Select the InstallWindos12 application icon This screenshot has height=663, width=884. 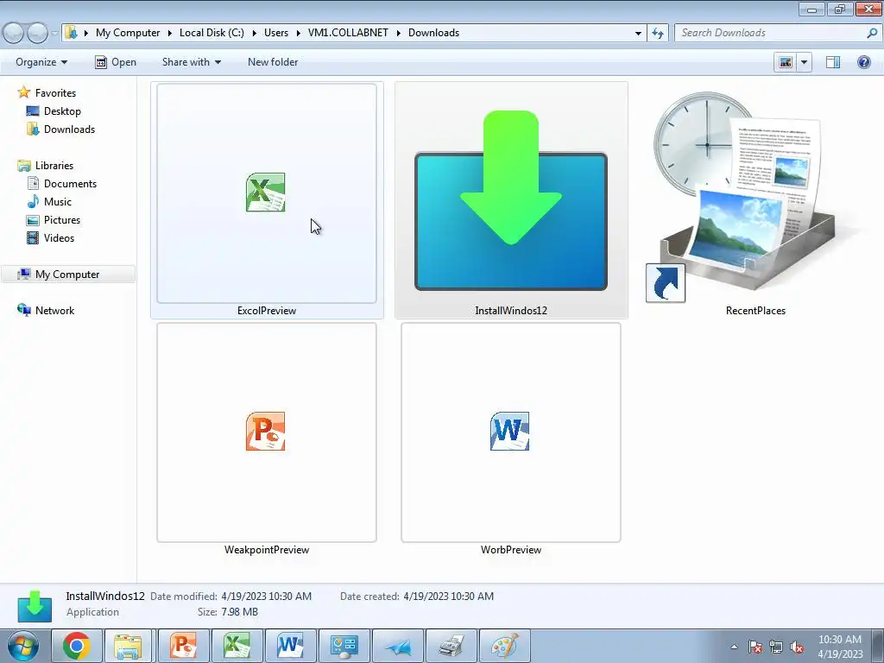[x=511, y=200]
